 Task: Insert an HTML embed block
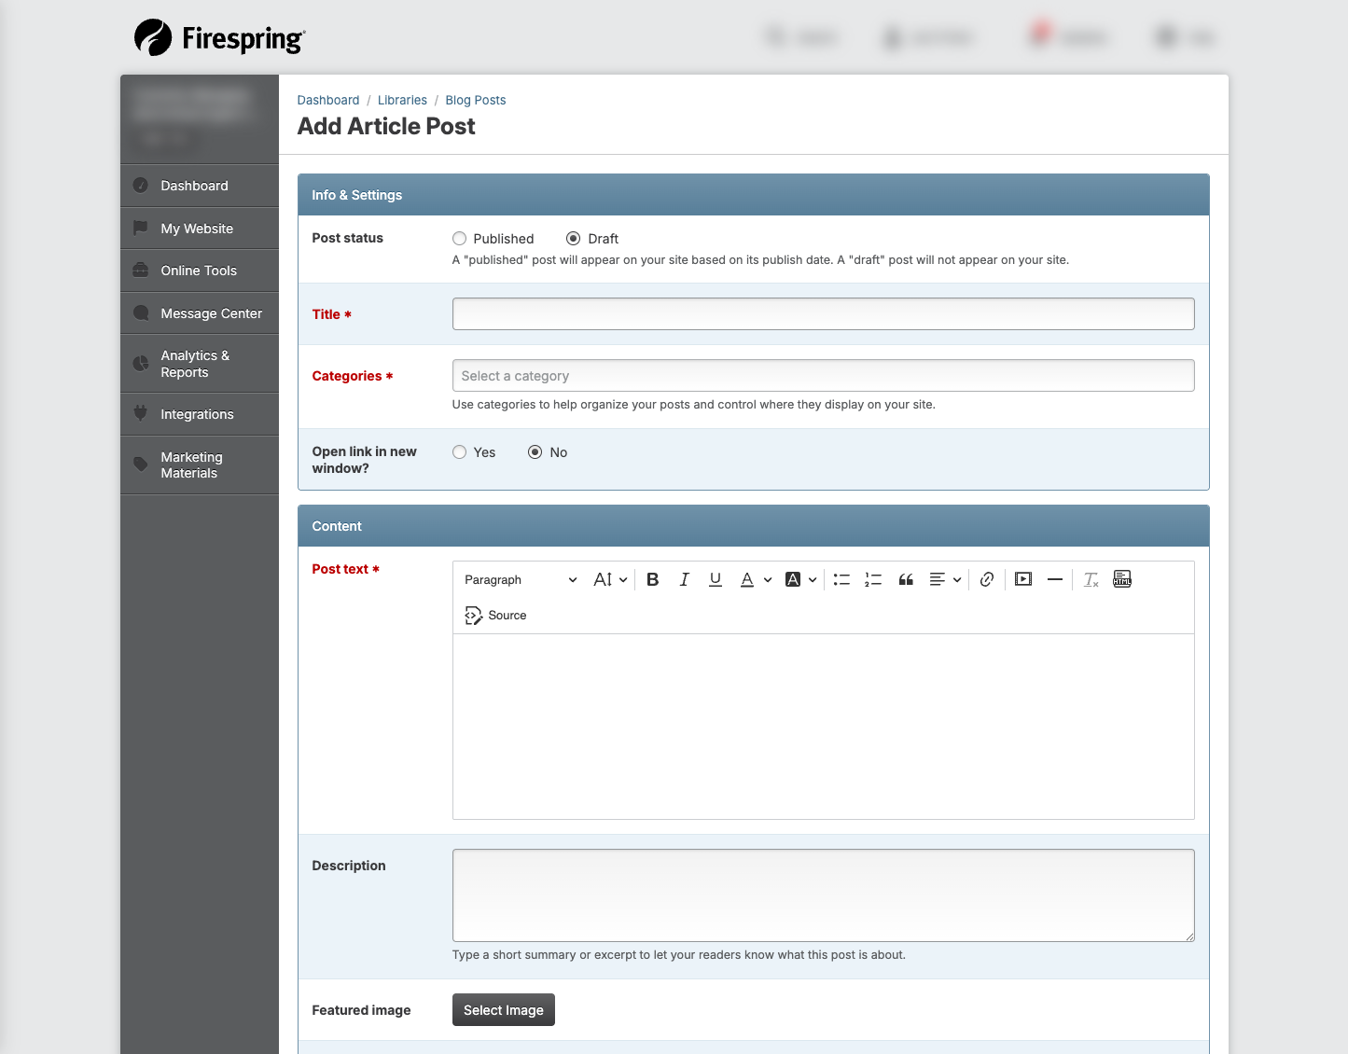(x=1122, y=579)
